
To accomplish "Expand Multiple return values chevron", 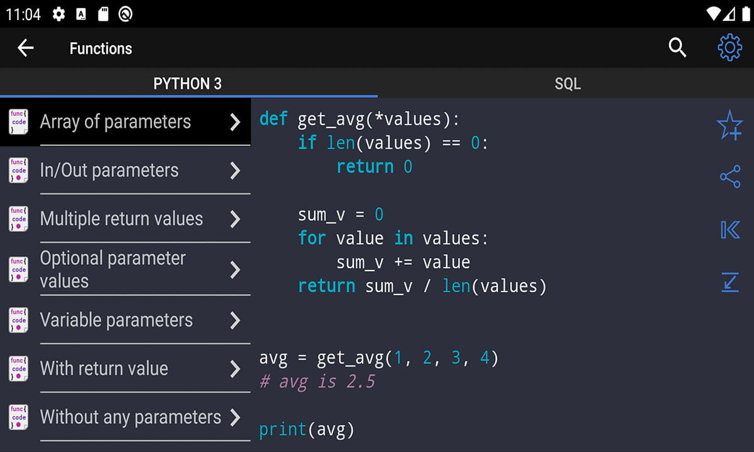I will tap(235, 218).
